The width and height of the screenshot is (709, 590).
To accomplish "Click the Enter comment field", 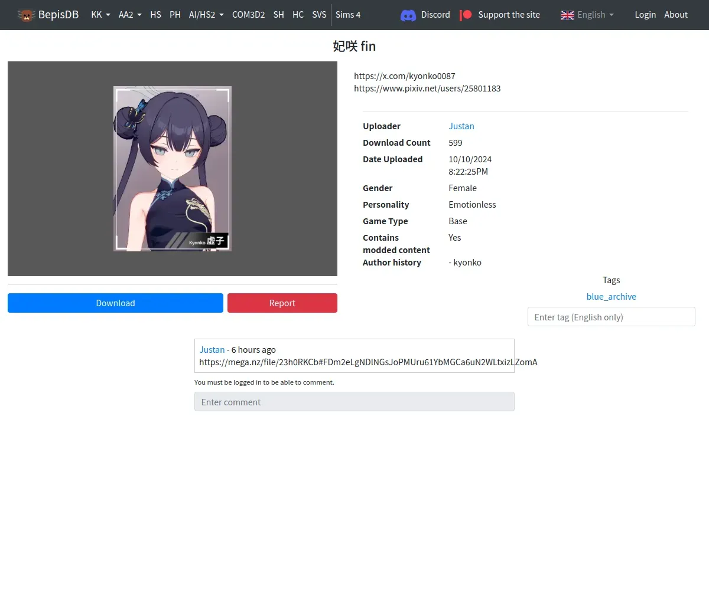I will (354, 402).
